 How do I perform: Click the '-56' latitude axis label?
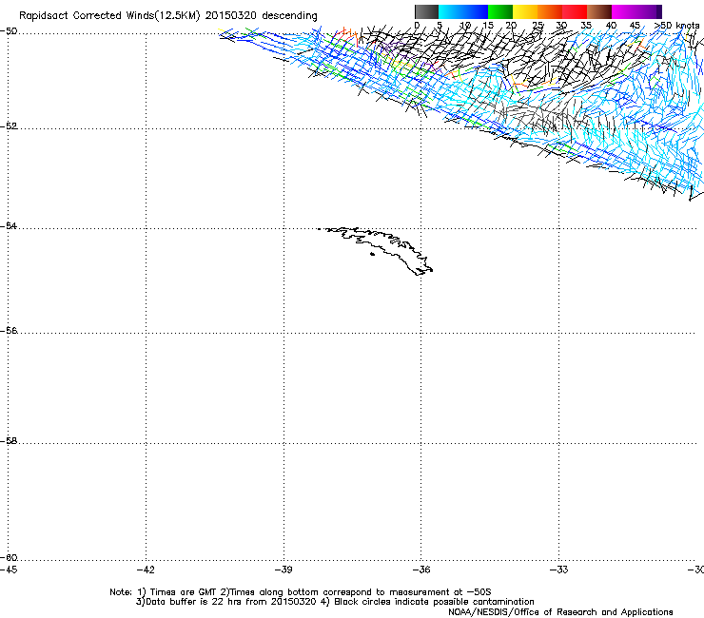click(x=9, y=330)
